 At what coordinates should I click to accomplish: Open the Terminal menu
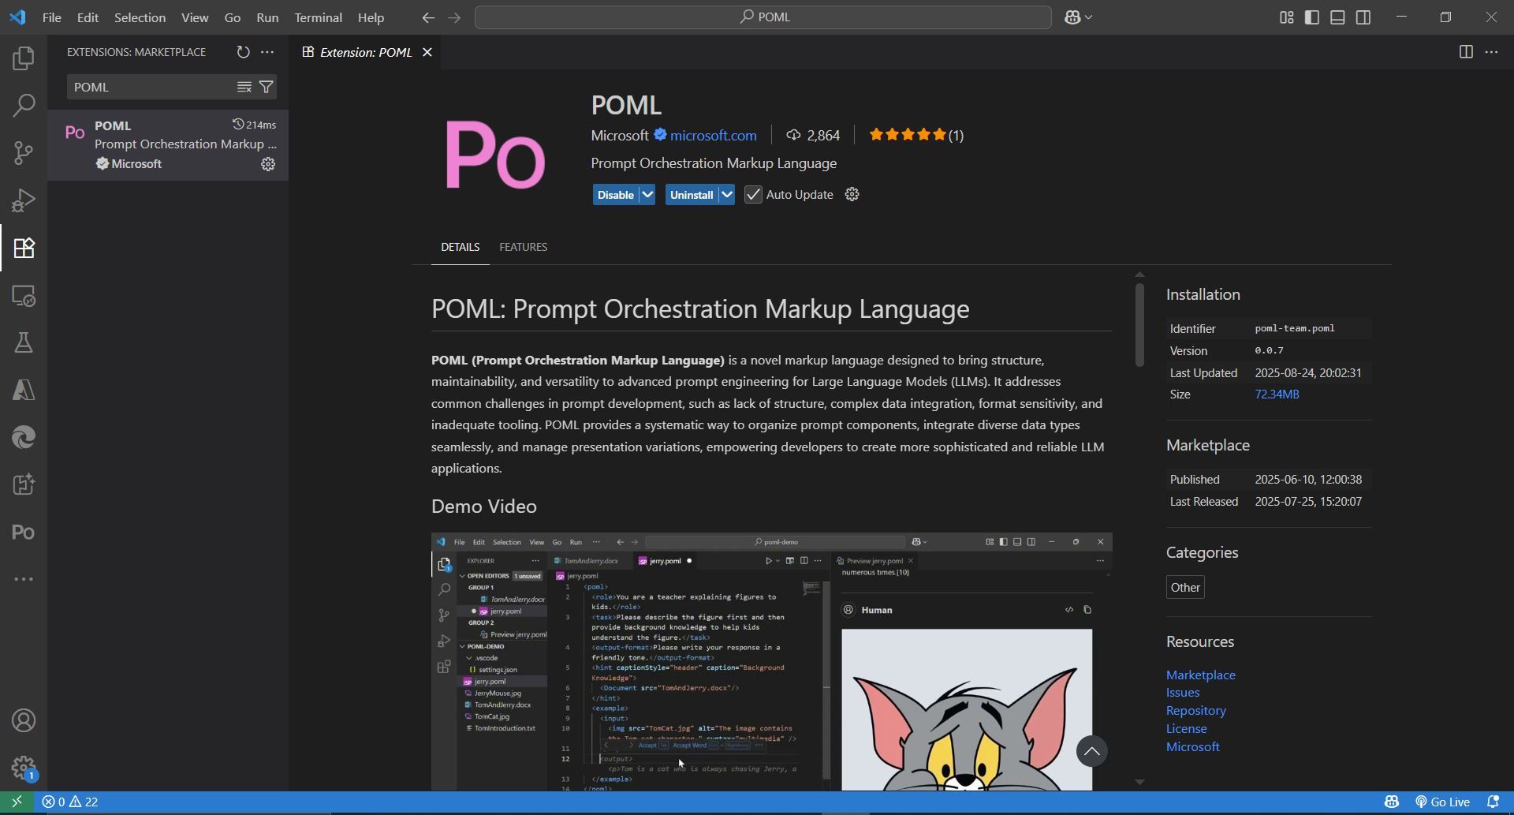[x=318, y=17]
